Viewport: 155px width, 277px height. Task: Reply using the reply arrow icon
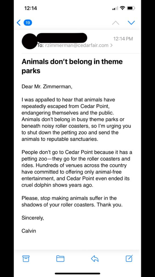[94, 259]
